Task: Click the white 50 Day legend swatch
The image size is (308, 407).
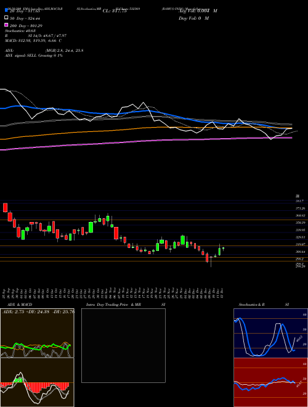Action: pyautogui.click(x=6, y=18)
